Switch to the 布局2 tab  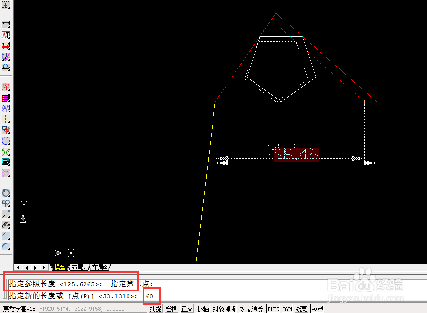tap(99, 267)
